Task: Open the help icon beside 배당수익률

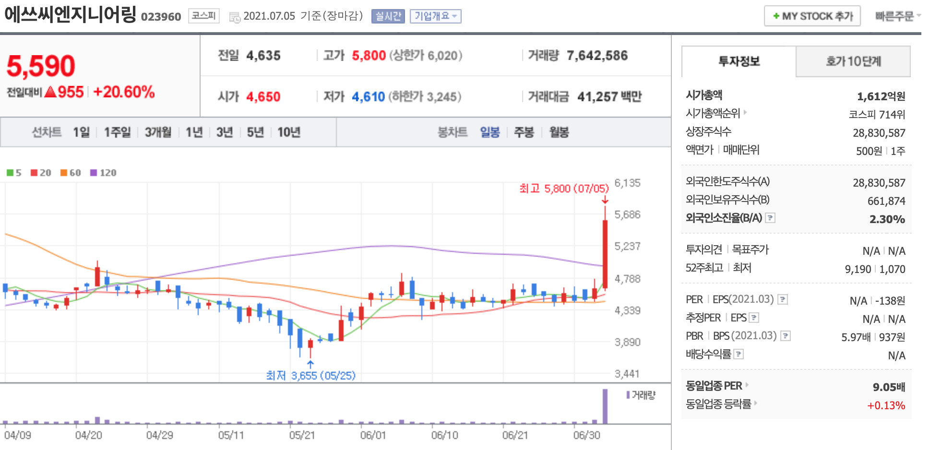Action: (x=739, y=354)
